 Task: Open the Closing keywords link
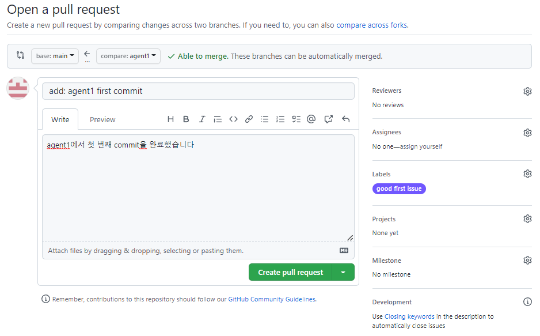[x=409, y=316]
